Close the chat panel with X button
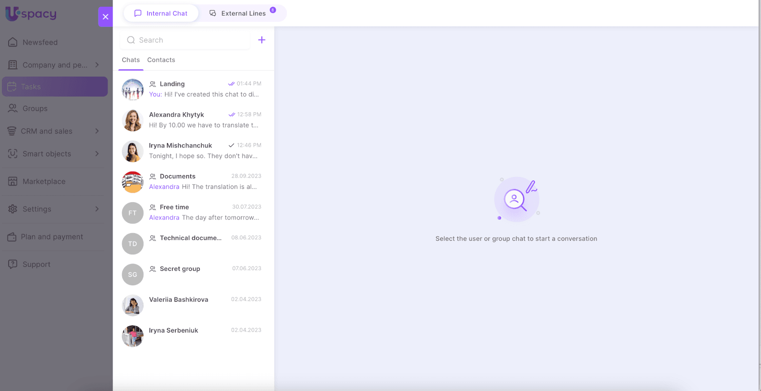 [105, 17]
